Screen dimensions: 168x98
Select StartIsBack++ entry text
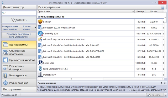coord(50,75)
